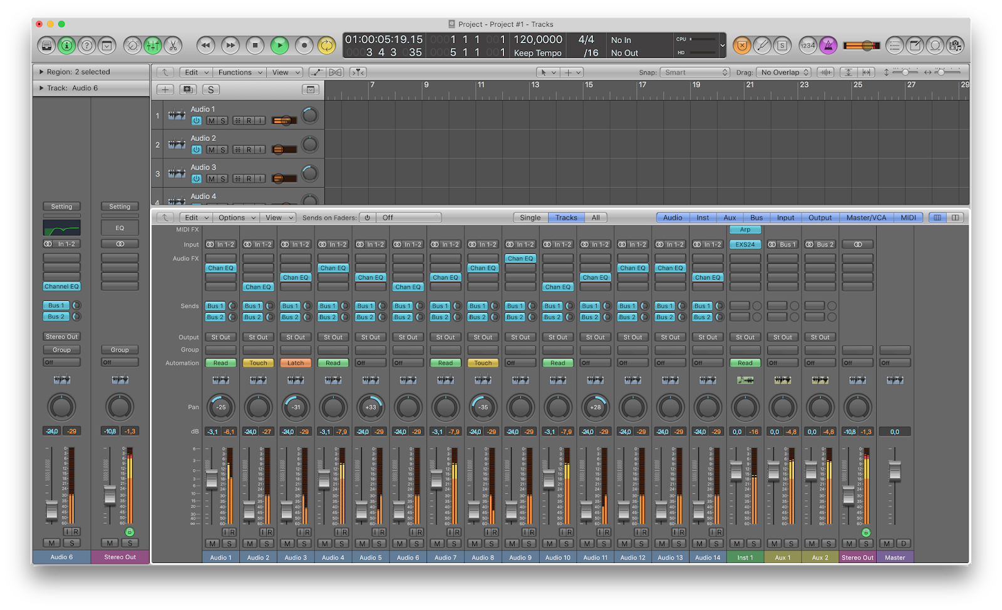
Task: Open the Sends on Faders Off dropdown
Action: click(410, 218)
